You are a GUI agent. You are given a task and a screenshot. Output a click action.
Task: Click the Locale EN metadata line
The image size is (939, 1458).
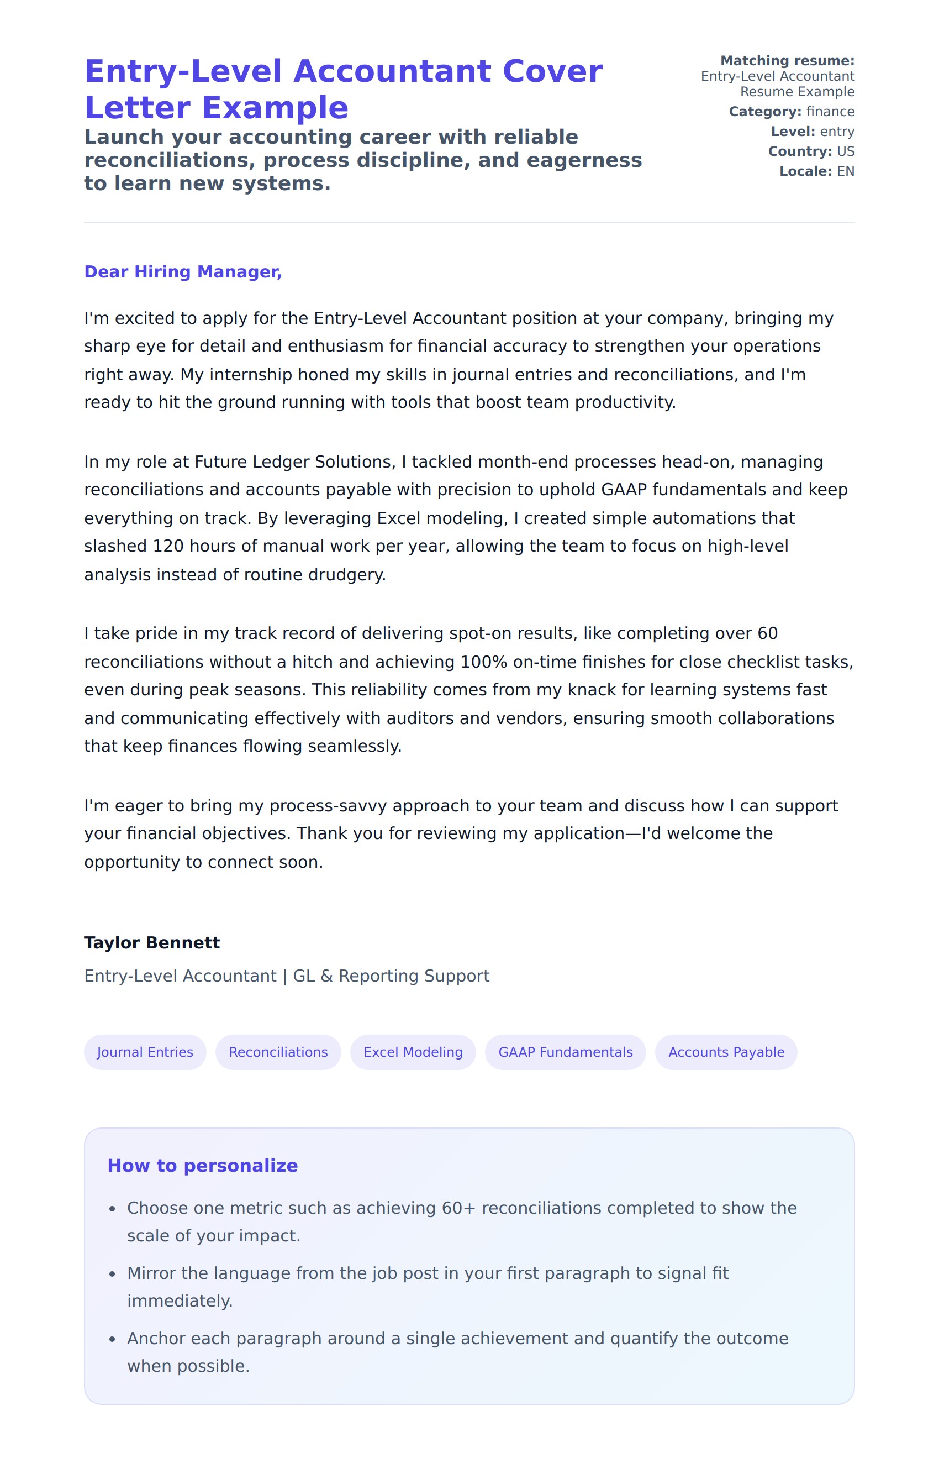coord(816,171)
